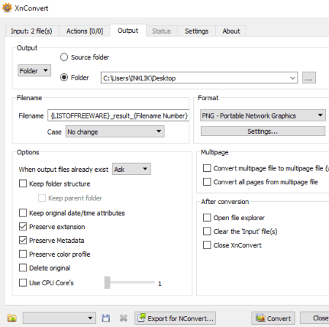Click the save preset floppy disk icon
Image resolution: width=329 pixels, height=327 pixels.
tap(106, 318)
